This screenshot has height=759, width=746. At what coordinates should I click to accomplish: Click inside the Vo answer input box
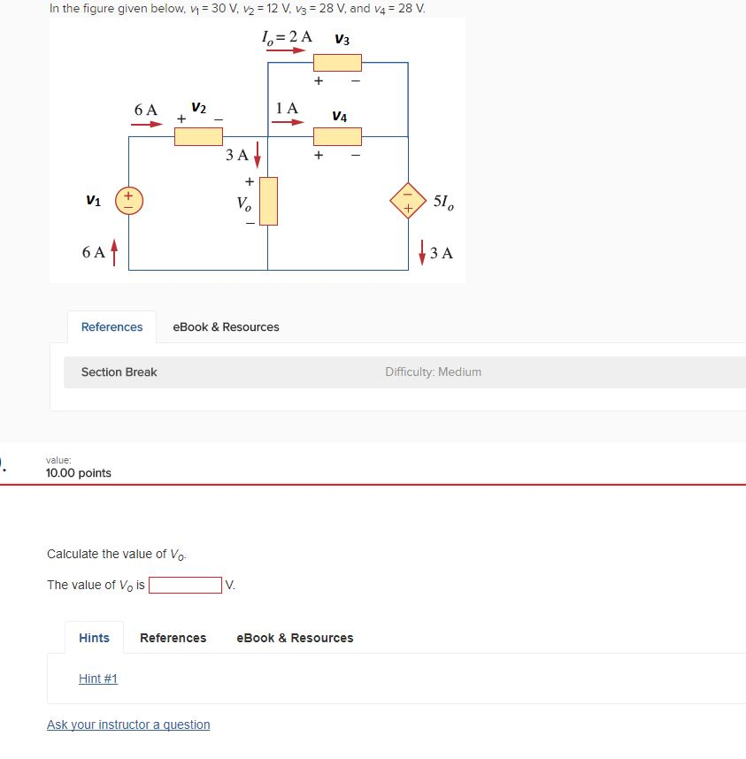click(x=187, y=585)
